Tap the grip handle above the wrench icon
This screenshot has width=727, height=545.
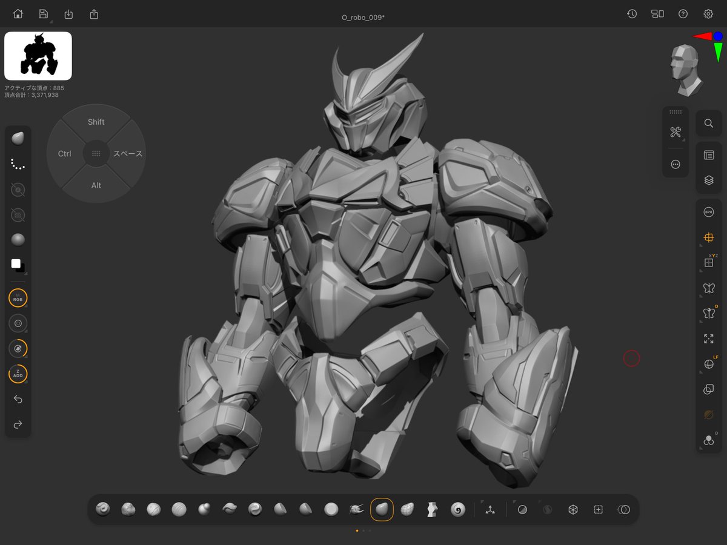coord(676,113)
